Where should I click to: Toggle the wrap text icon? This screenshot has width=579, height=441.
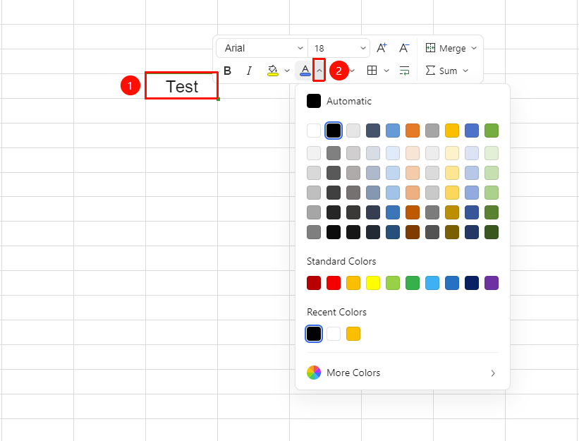(404, 71)
